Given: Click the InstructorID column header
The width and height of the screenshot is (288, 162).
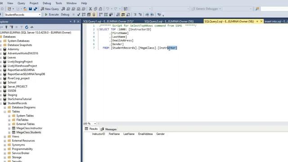Looking at the screenshot, I should 99,134.
